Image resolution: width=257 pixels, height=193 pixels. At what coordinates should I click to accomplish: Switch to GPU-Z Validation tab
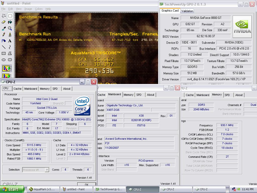(x=187, y=11)
